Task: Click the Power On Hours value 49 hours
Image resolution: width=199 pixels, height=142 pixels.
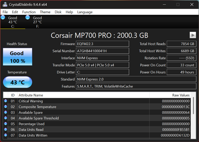Action: coord(181,72)
